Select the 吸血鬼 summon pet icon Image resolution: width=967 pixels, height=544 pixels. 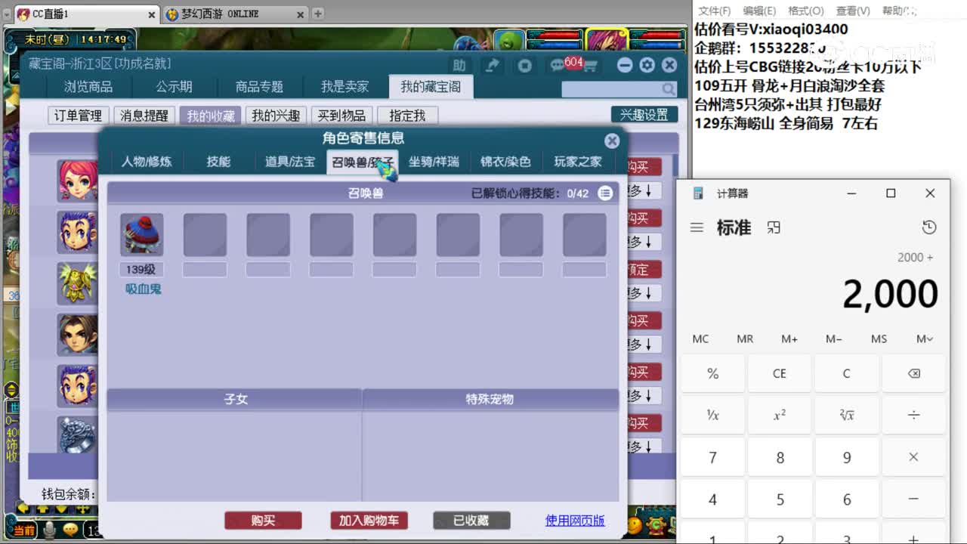tap(142, 234)
